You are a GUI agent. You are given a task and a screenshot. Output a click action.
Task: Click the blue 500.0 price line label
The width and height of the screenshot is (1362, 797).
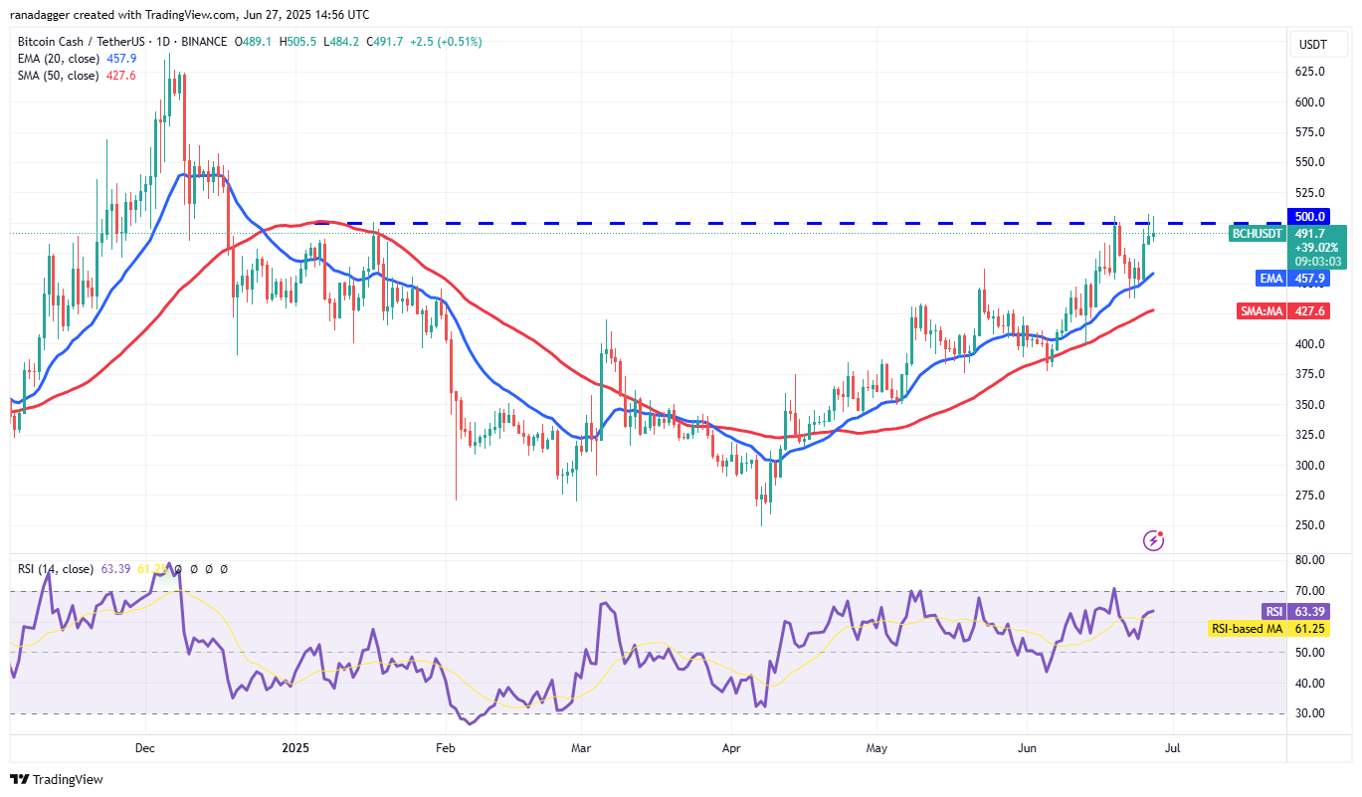1309,216
